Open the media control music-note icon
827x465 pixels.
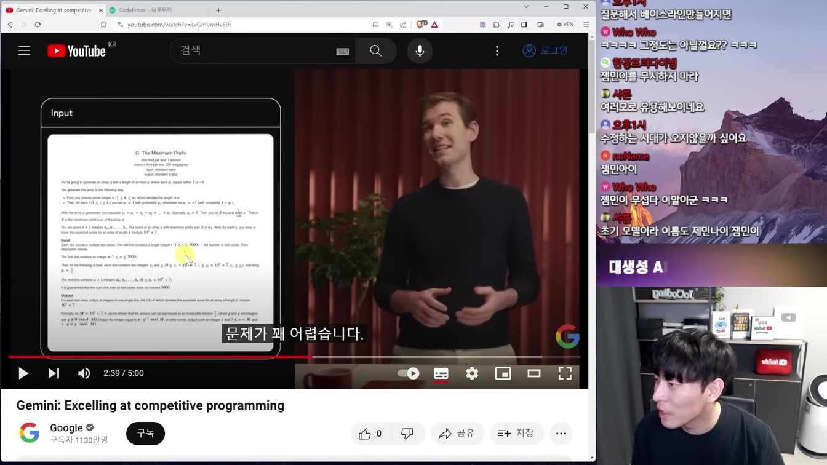tap(511, 25)
